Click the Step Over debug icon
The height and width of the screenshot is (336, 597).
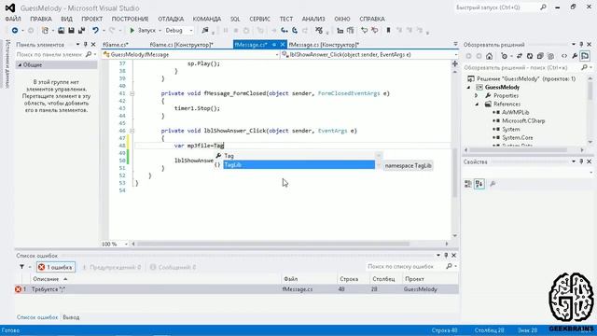point(295,31)
